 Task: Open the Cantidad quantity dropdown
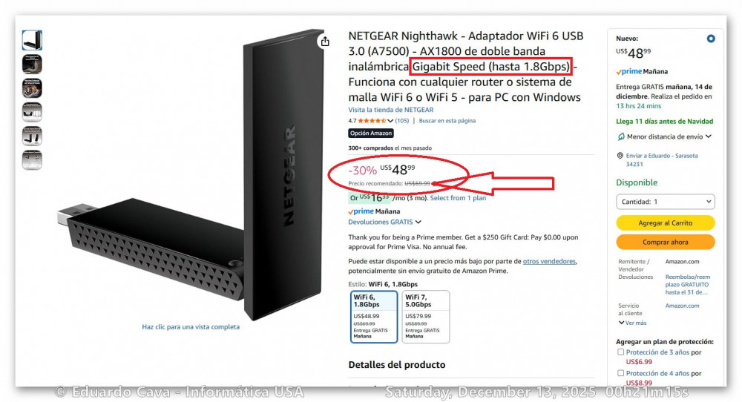pyautogui.click(x=666, y=202)
